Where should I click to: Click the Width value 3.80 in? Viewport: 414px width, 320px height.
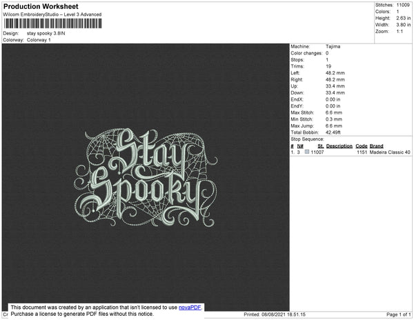[x=404, y=25]
